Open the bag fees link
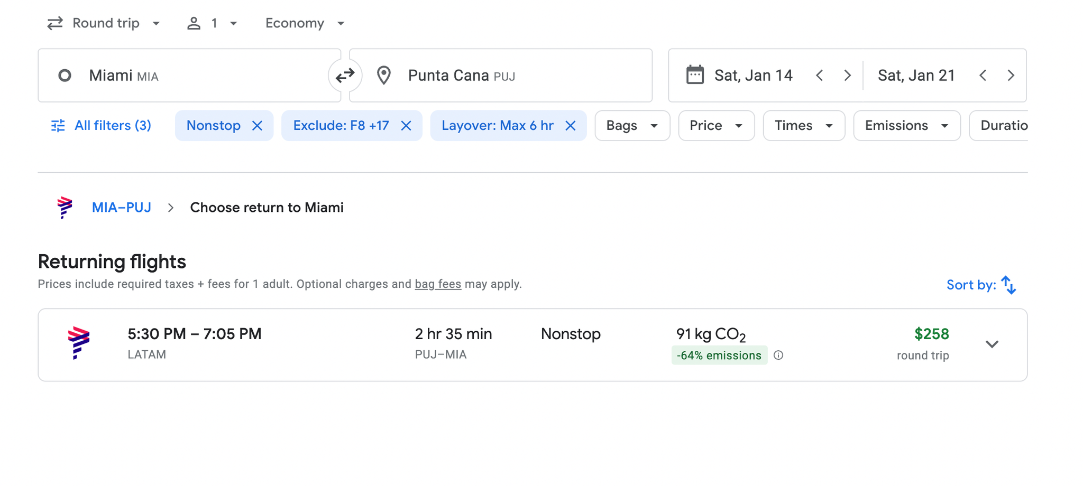The width and height of the screenshot is (1083, 486). (x=437, y=284)
